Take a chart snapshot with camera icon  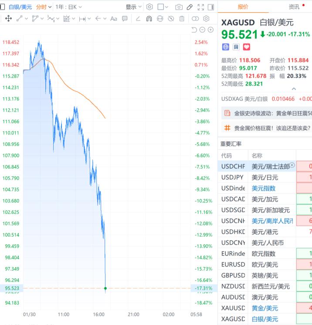[179, 7]
